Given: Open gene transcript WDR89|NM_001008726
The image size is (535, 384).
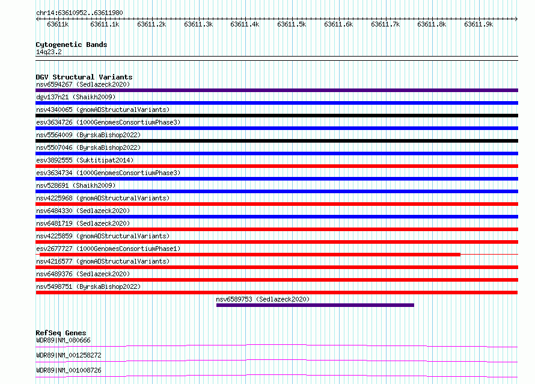Looking at the screenshot, I should coord(69,370).
